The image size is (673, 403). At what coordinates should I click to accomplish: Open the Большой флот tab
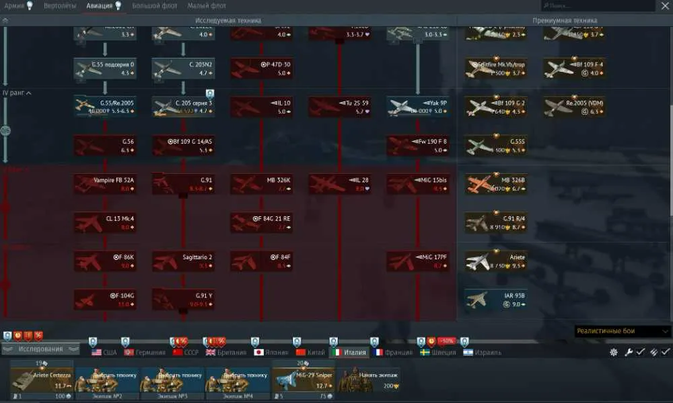tap(155, 6)
